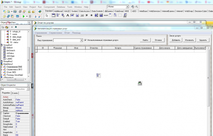Open the Component menu
Viewport: 213px width, 136px height.
tap(49, 7)
